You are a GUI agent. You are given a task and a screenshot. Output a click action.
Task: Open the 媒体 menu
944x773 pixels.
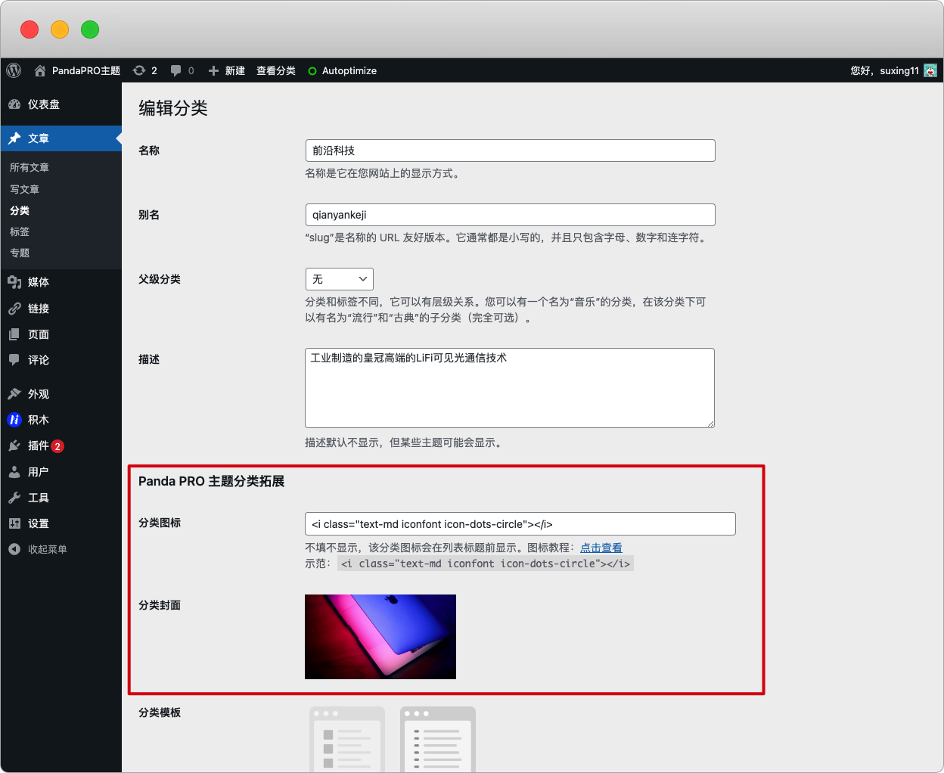coord(61,282)
